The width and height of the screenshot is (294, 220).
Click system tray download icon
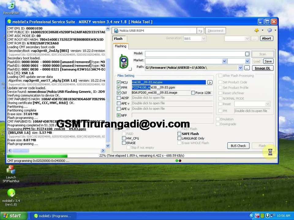tap(268, 216)
